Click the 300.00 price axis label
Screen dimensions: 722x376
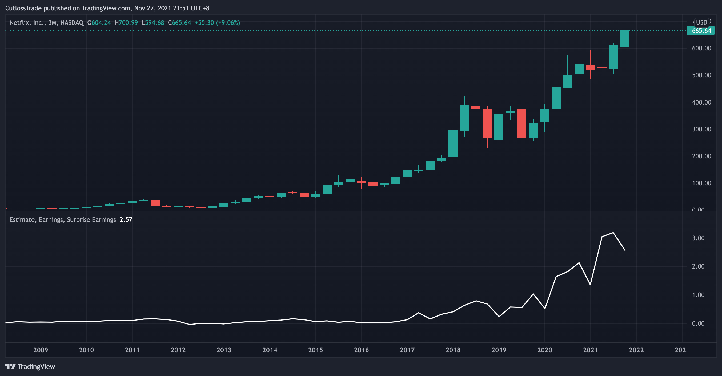tap(701, 129)
